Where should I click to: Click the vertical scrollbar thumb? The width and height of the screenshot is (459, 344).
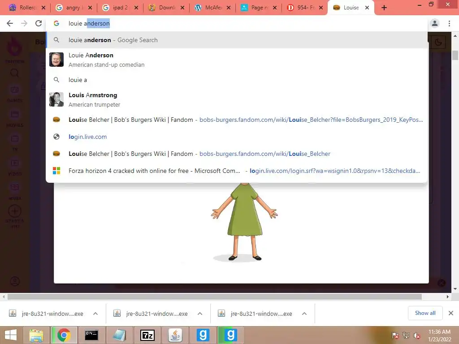point(455,55)
